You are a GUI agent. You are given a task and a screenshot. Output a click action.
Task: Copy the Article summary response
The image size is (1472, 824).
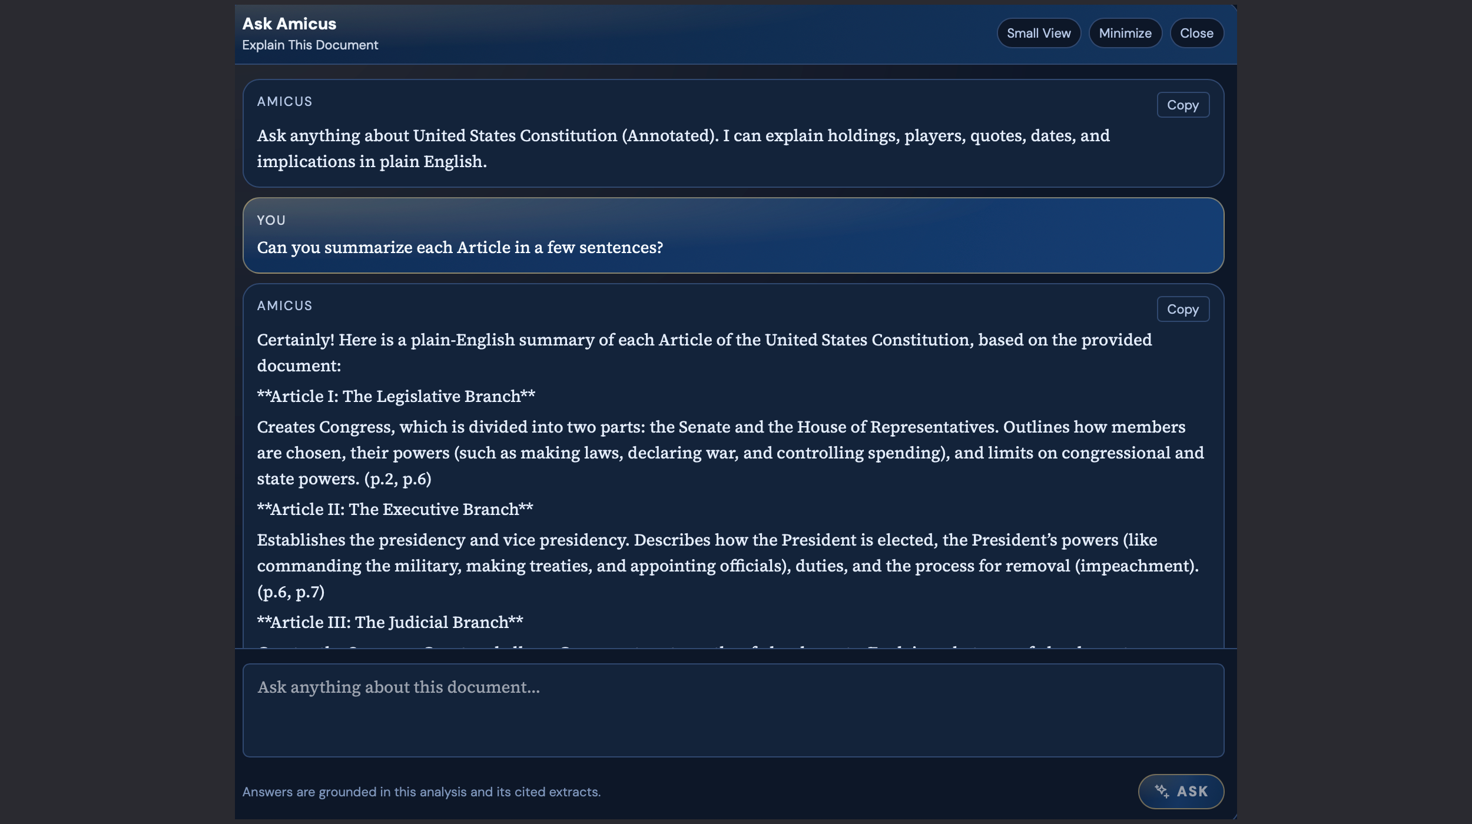point(1183,309)
